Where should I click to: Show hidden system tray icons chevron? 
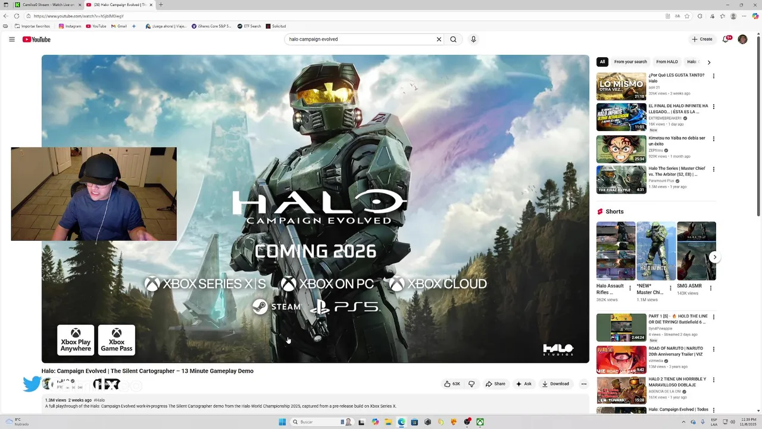[x=683, y=422]
